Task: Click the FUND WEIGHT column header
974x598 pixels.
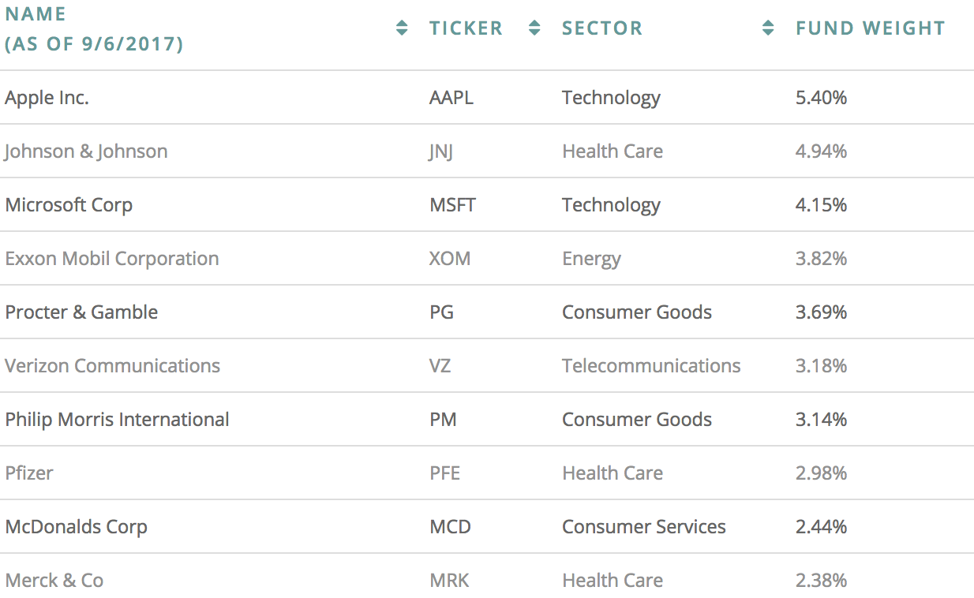Action: (870, 28)
